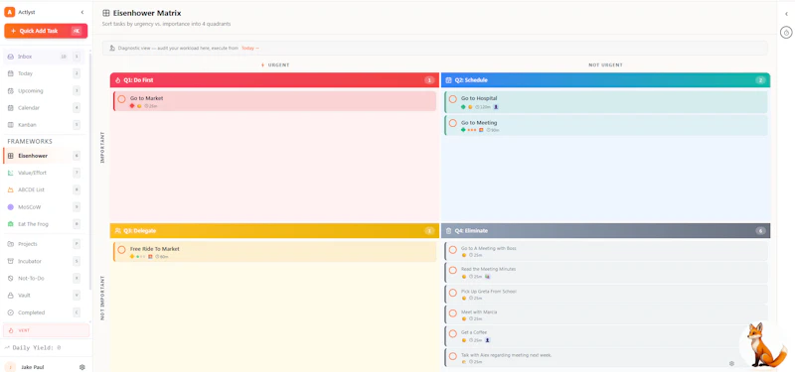This screenshot has width=795, height=372.
Task: Check off Talk with Alex task
Action: (x=453, y=356)
